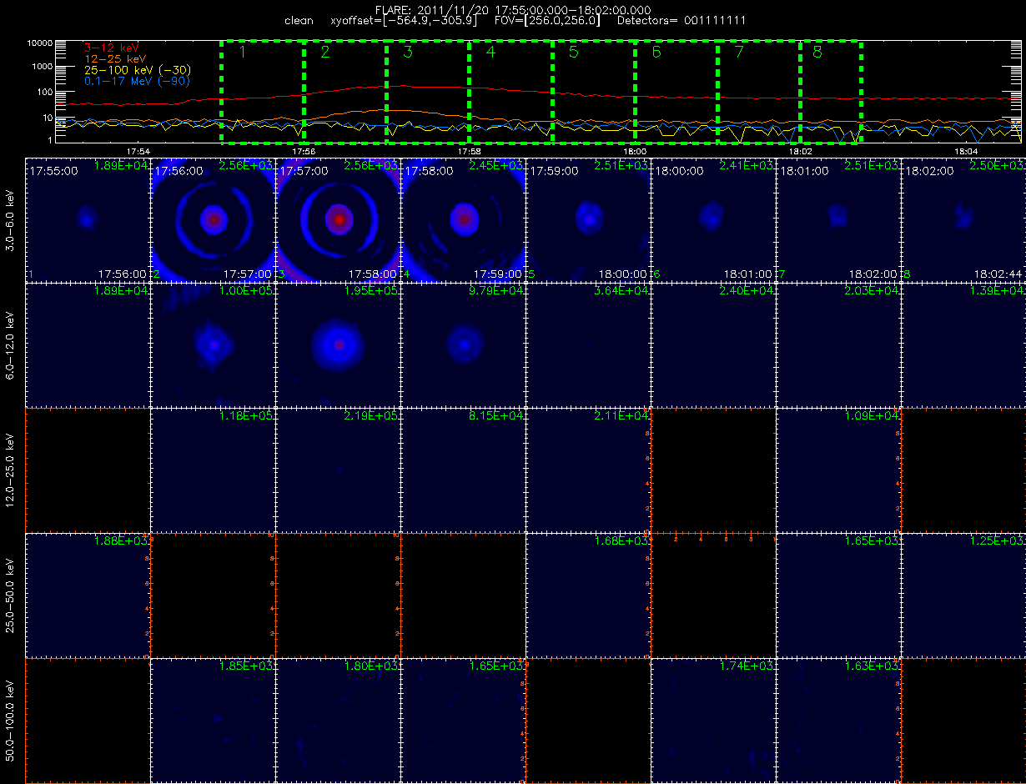Open the 6.0-12.0 keV image with peak 1.00E+05
Viewport: 1026px width, 784px height.
pos(213,344)
